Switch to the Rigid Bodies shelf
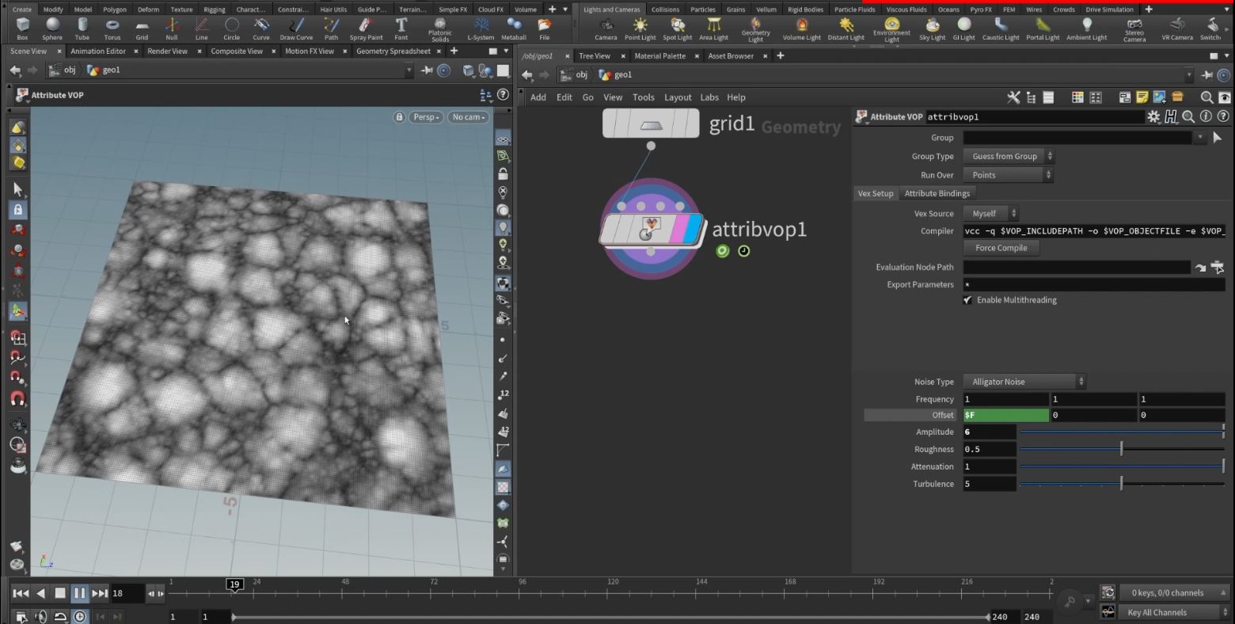The width and height of the screenshot is (1235, 624). click(x=805, y=10)
